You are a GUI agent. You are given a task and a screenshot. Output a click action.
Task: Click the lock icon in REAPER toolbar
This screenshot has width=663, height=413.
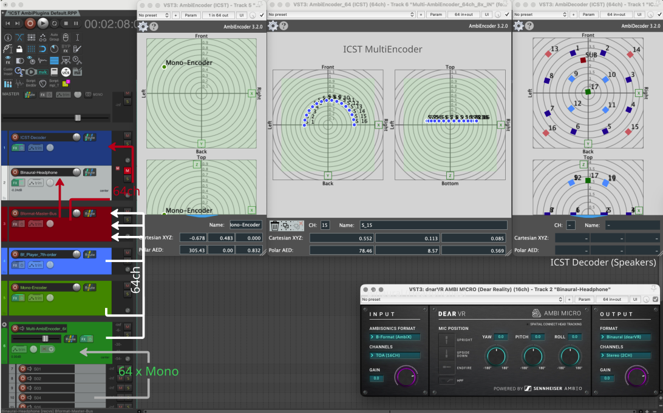pyautogui.click(x=19, y=49)
